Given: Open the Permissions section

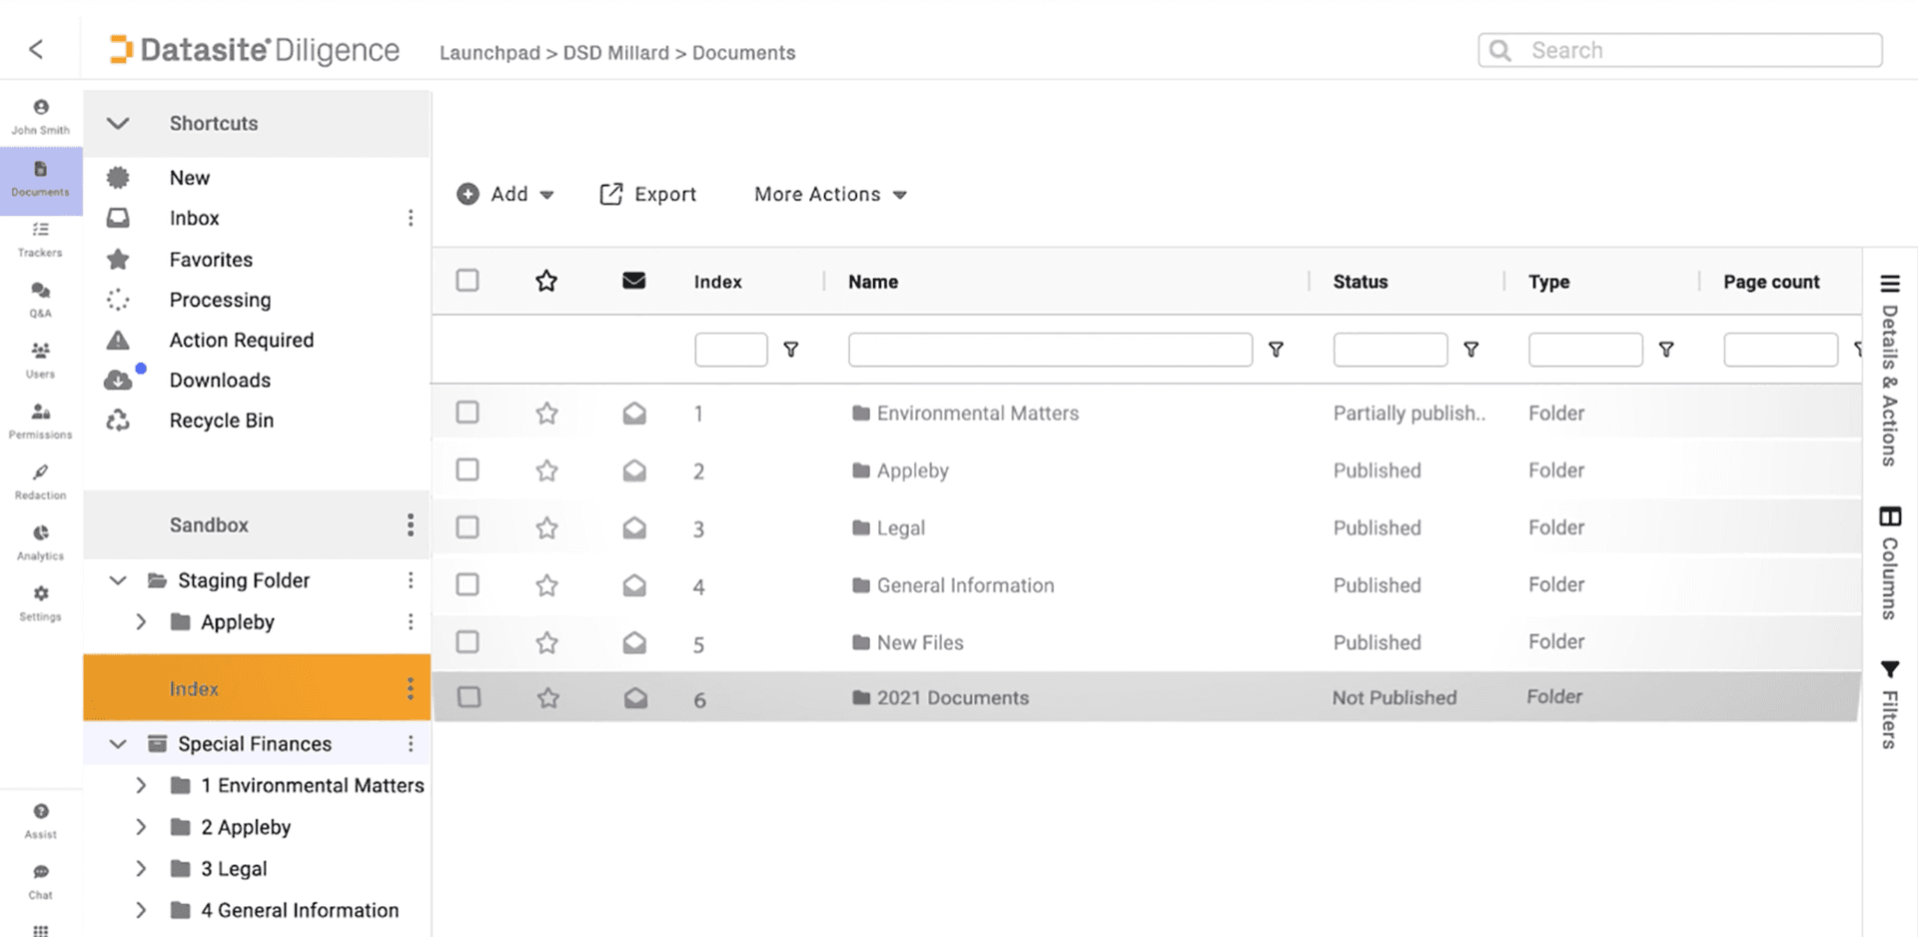Looking at the screenshot, I should click(x=40, y=422).
